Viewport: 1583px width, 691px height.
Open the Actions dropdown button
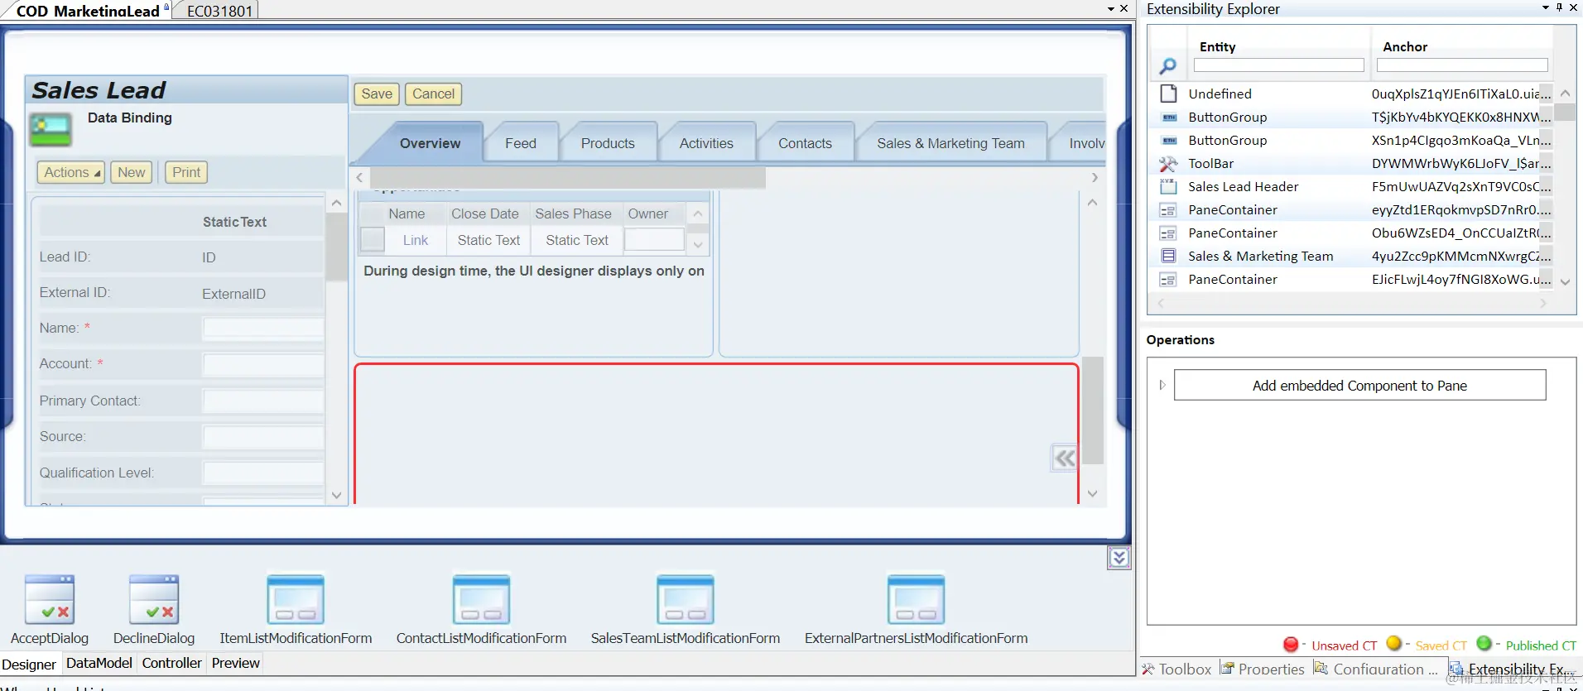coord(71,172)
